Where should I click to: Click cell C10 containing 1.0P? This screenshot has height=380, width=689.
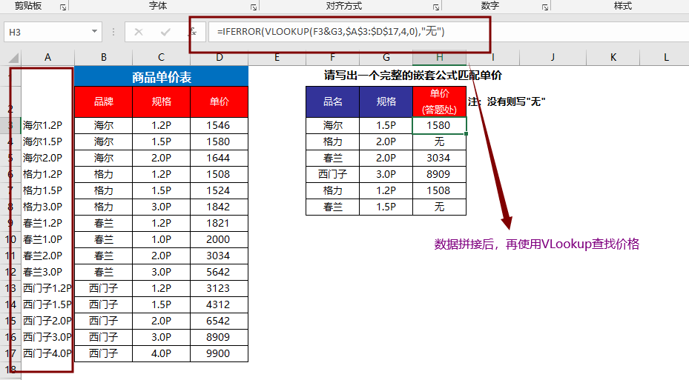[x=161, y=239]
